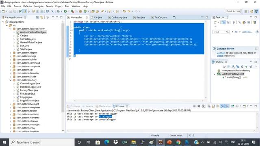Expand the com.pattern.singleton package

coord(11,131)
